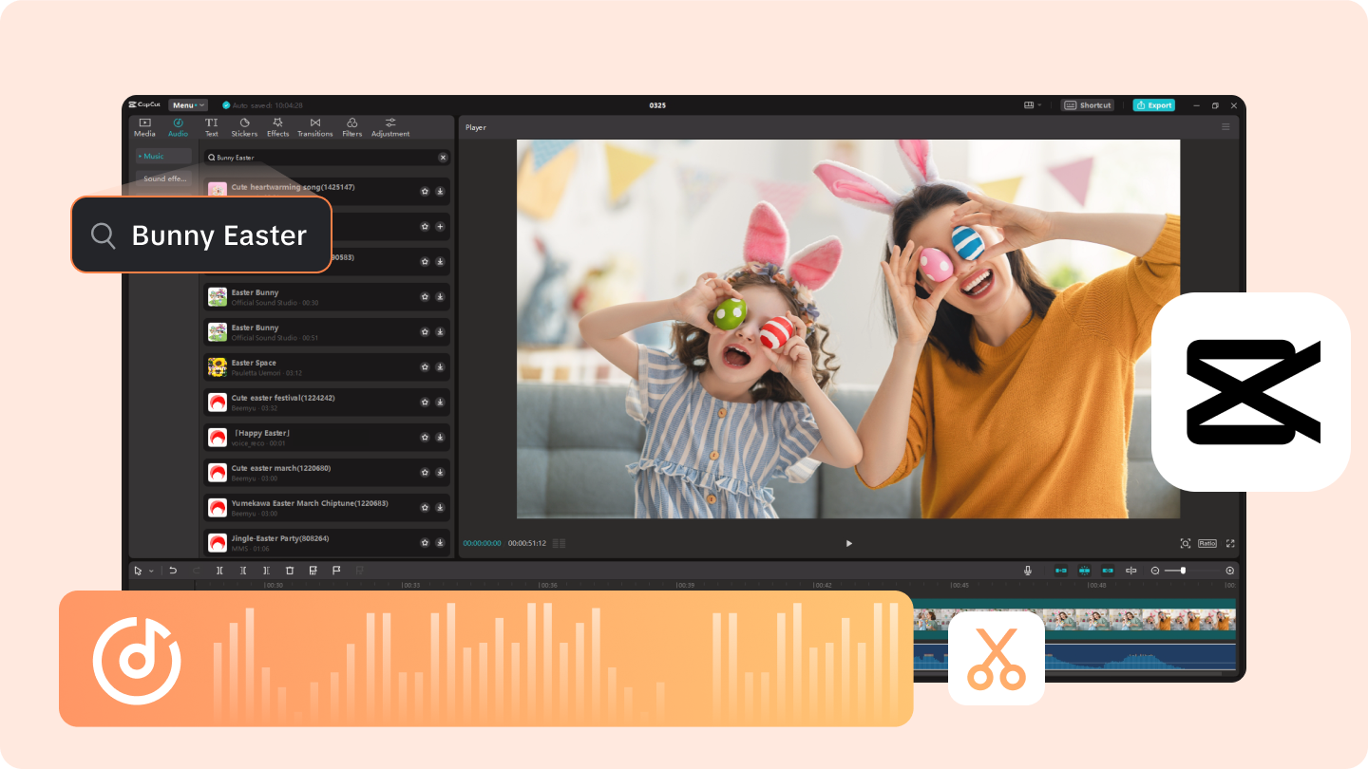Favorite the Cute heartwarming song track

click(425, 191)
